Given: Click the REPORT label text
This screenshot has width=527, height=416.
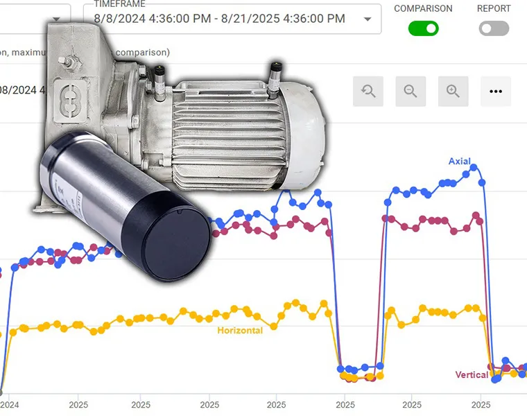Looking at the screenshot, I should 494,8.
